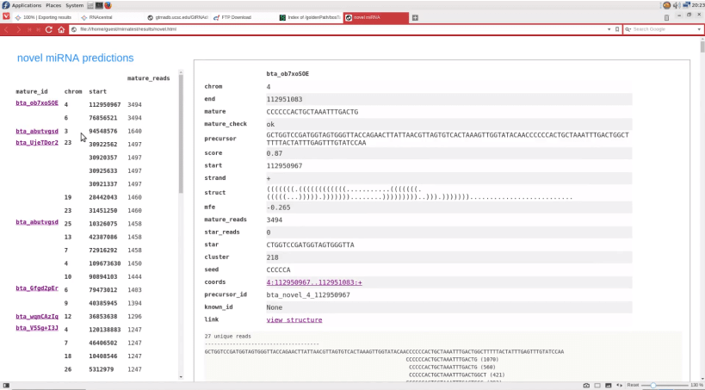The height and width of the screenshot is (390, 705).
Task: Bookmark this page via address bar icon
Action: coord(617,29)
